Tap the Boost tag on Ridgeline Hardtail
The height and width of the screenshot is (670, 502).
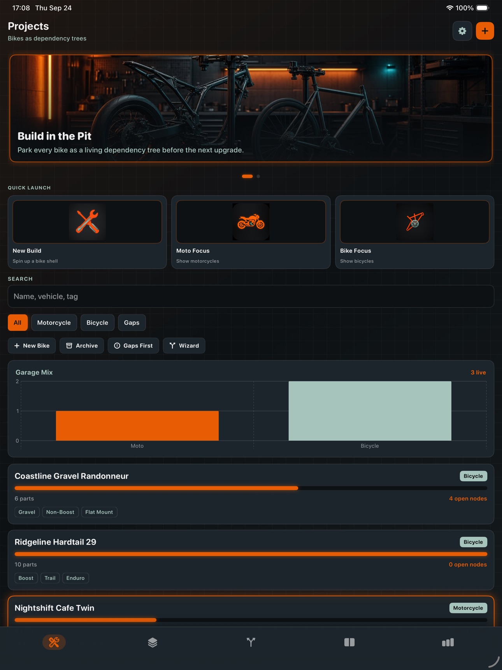[26, 578]
